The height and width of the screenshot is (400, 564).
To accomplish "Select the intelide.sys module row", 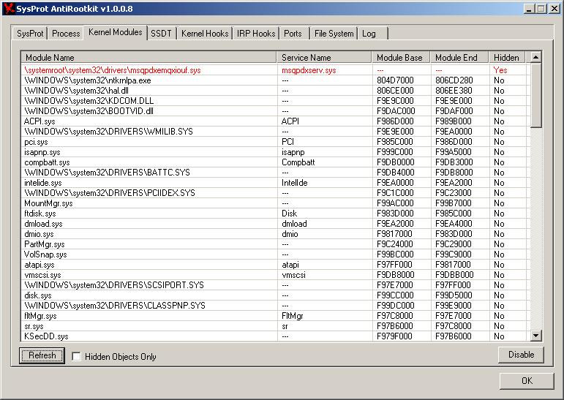I will [275, 183].
